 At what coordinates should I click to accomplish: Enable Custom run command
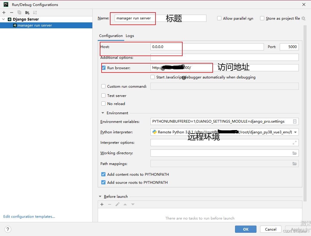(103, 86)
